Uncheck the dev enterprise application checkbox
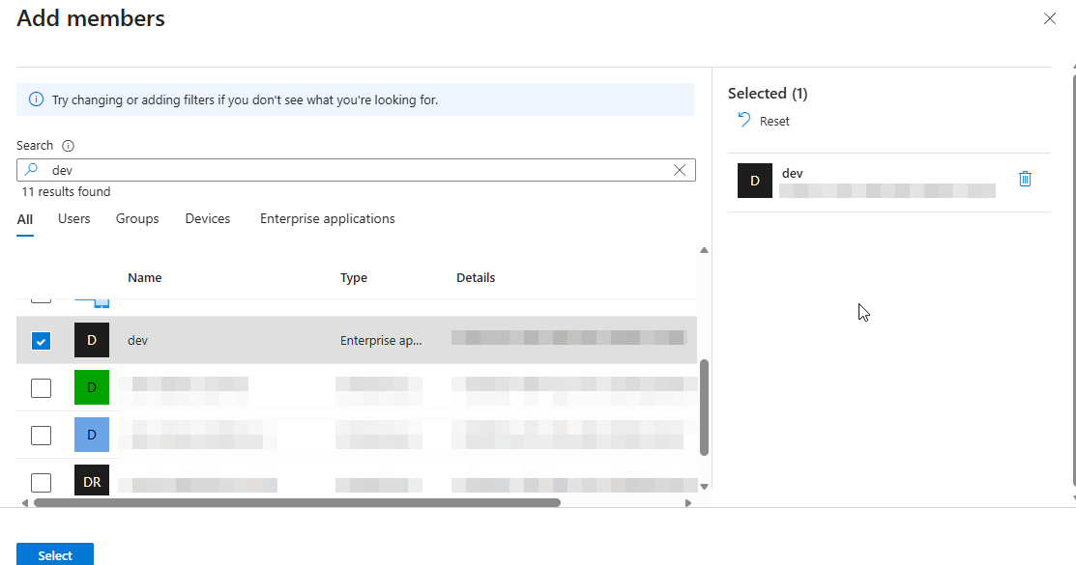The width and height of the screenshot is (1076, 565). pyautogui.click(x=41, y=341)
